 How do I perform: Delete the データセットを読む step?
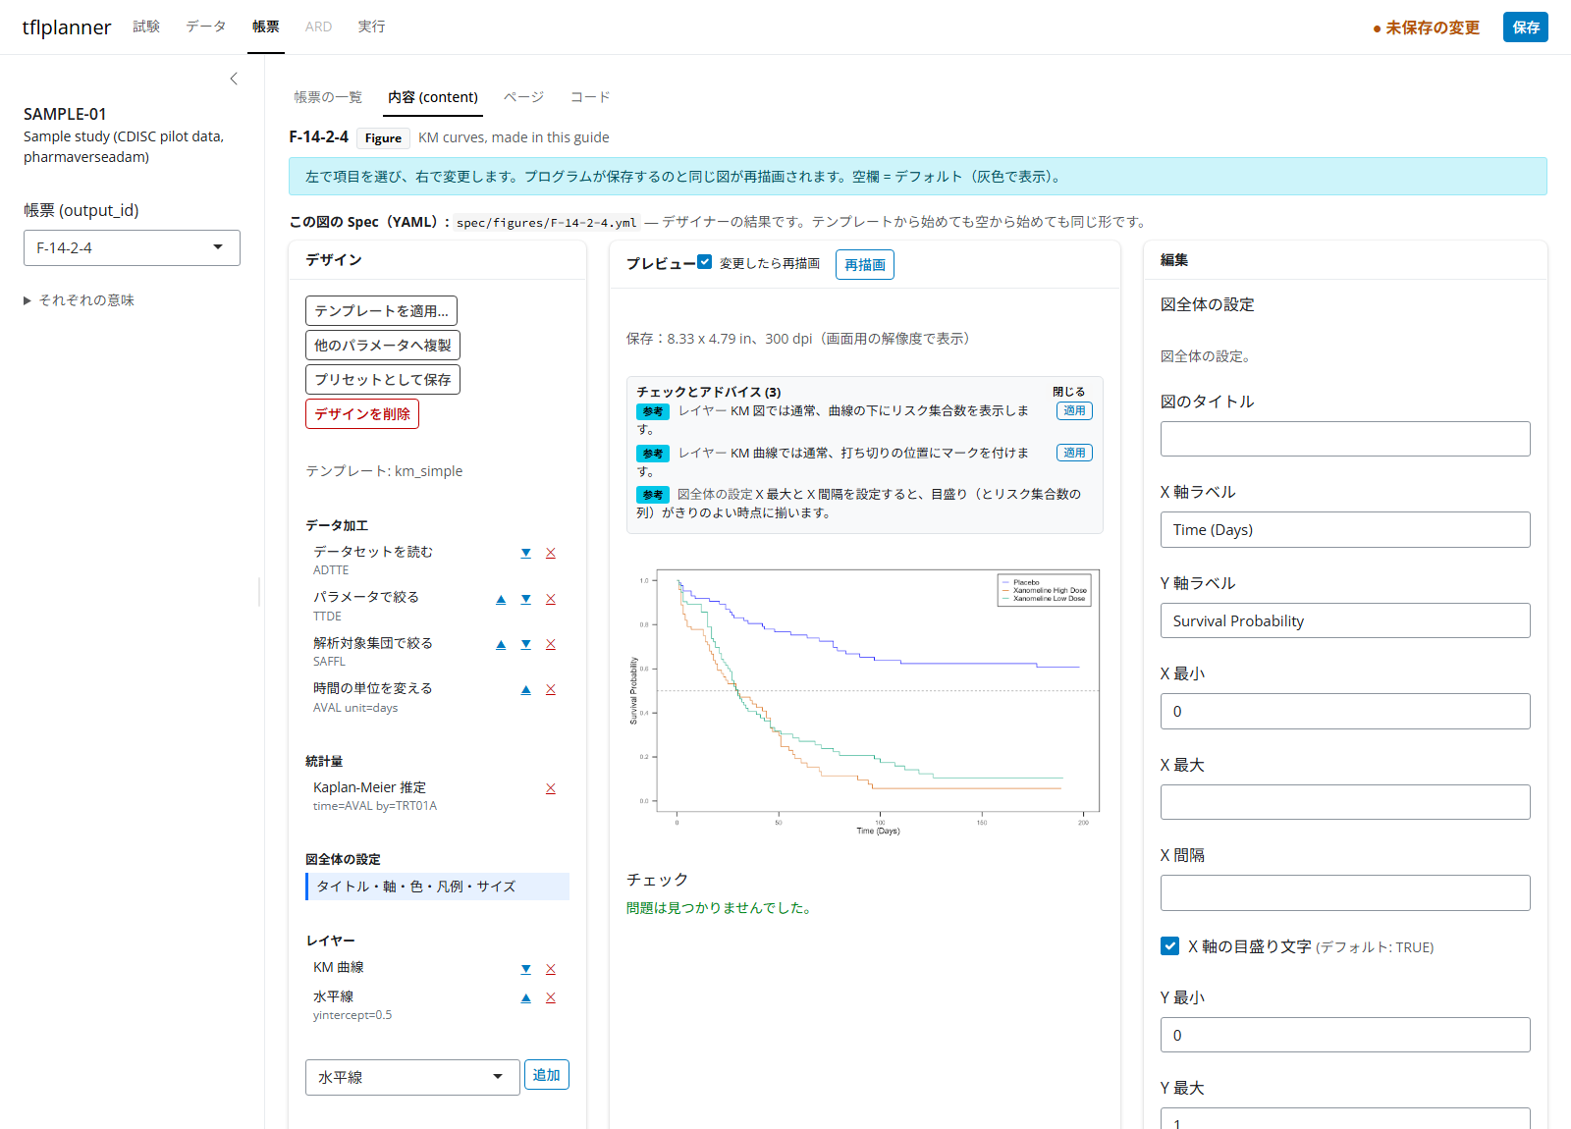tap(551, 553)
